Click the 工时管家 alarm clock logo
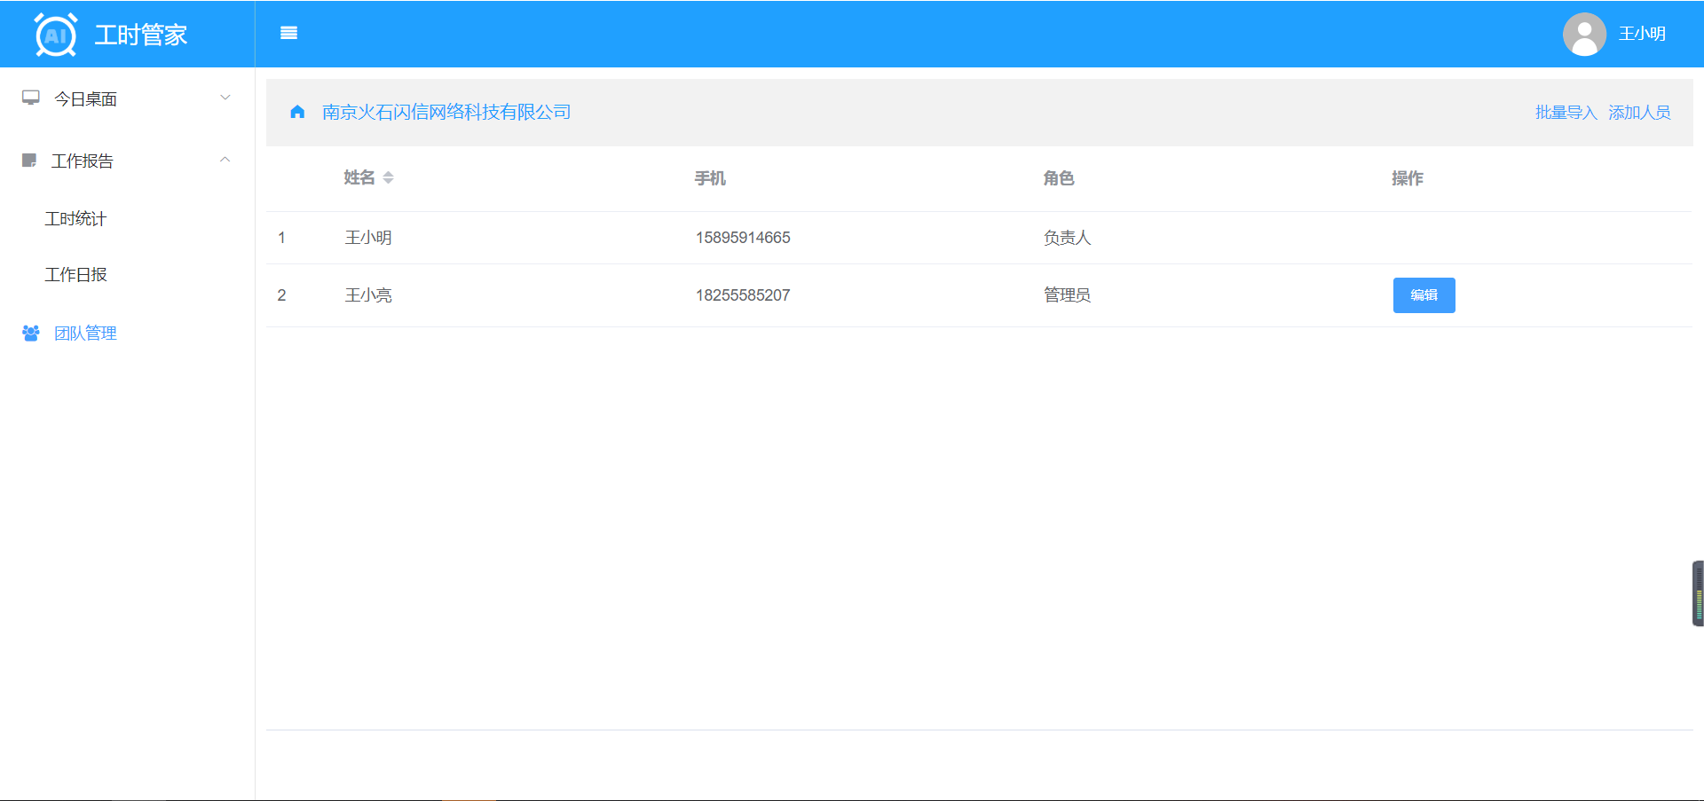This screenshot has width=1704, height=801. click(x=55, y=35)
